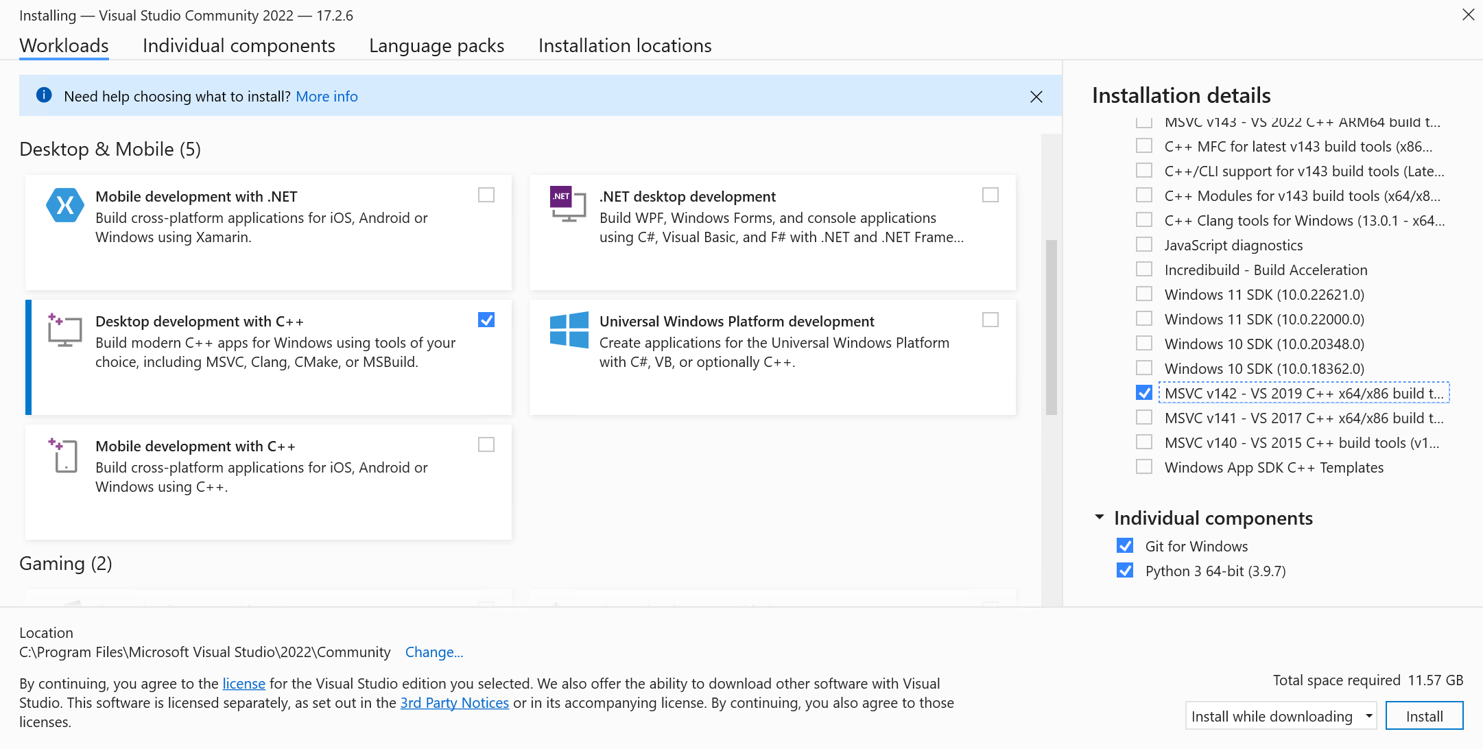The width and height of the screenshot is (1483, 749).
Task: Check Windows 11 SDK (10.0.22000.0)
Action: [x=1144, y=319]
